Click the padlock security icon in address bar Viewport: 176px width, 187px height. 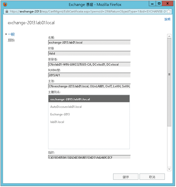click(7, 11)
